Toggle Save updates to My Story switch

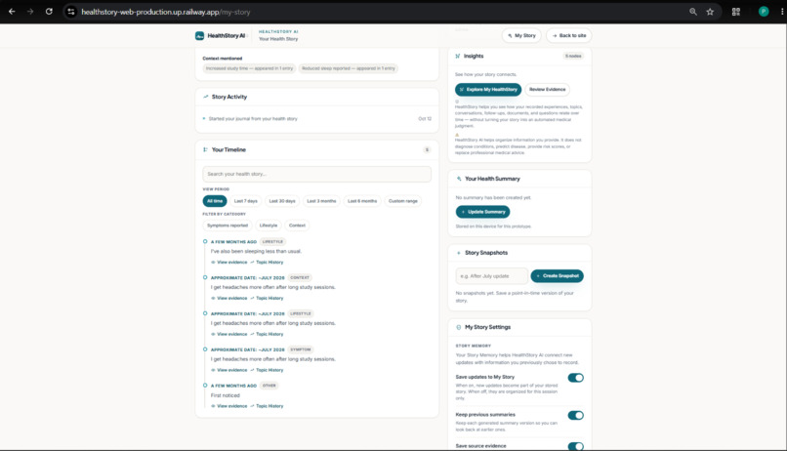[576, 378]
